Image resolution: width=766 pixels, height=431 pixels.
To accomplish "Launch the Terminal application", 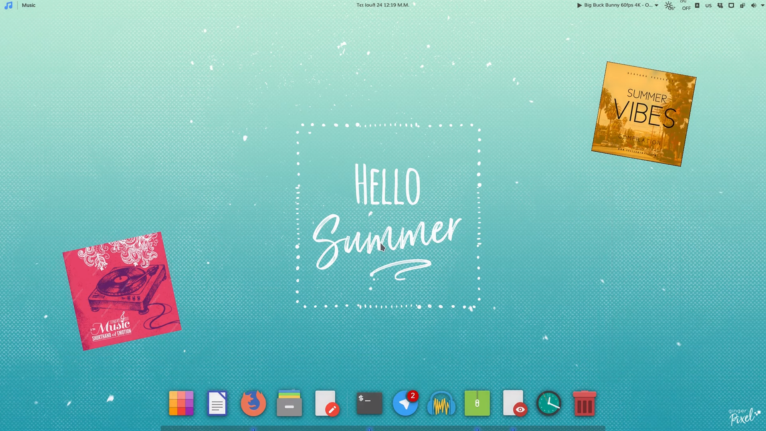I will point(369,403).
